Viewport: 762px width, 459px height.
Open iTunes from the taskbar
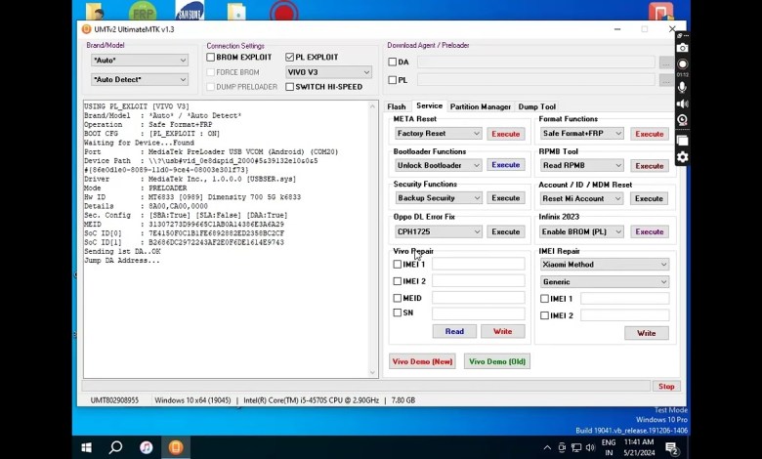click(146, 447)
